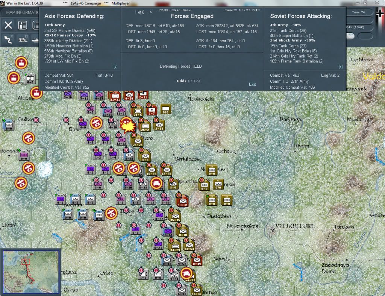Click the 'XXXIX Panzer Corps -13%' header

pyautogui.click(x=70, y=35)
